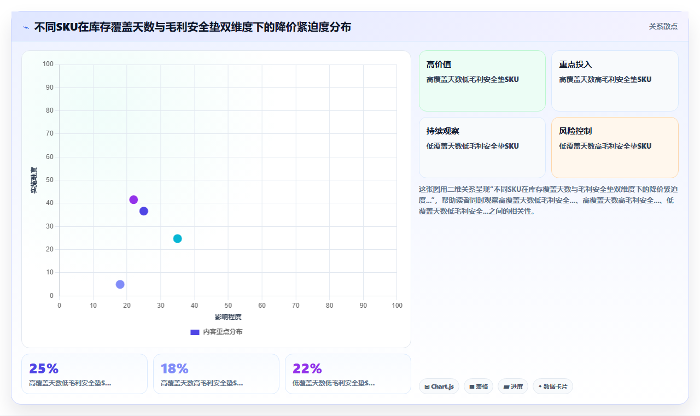Open the 风险控制 quadrant card
The image size is (700, 416).
click(x=615, y=148)
